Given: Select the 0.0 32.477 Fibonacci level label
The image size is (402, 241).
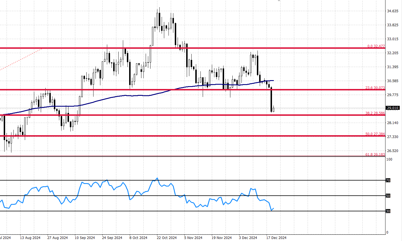Looking at the screenshot, I should [x=376, y=46].
